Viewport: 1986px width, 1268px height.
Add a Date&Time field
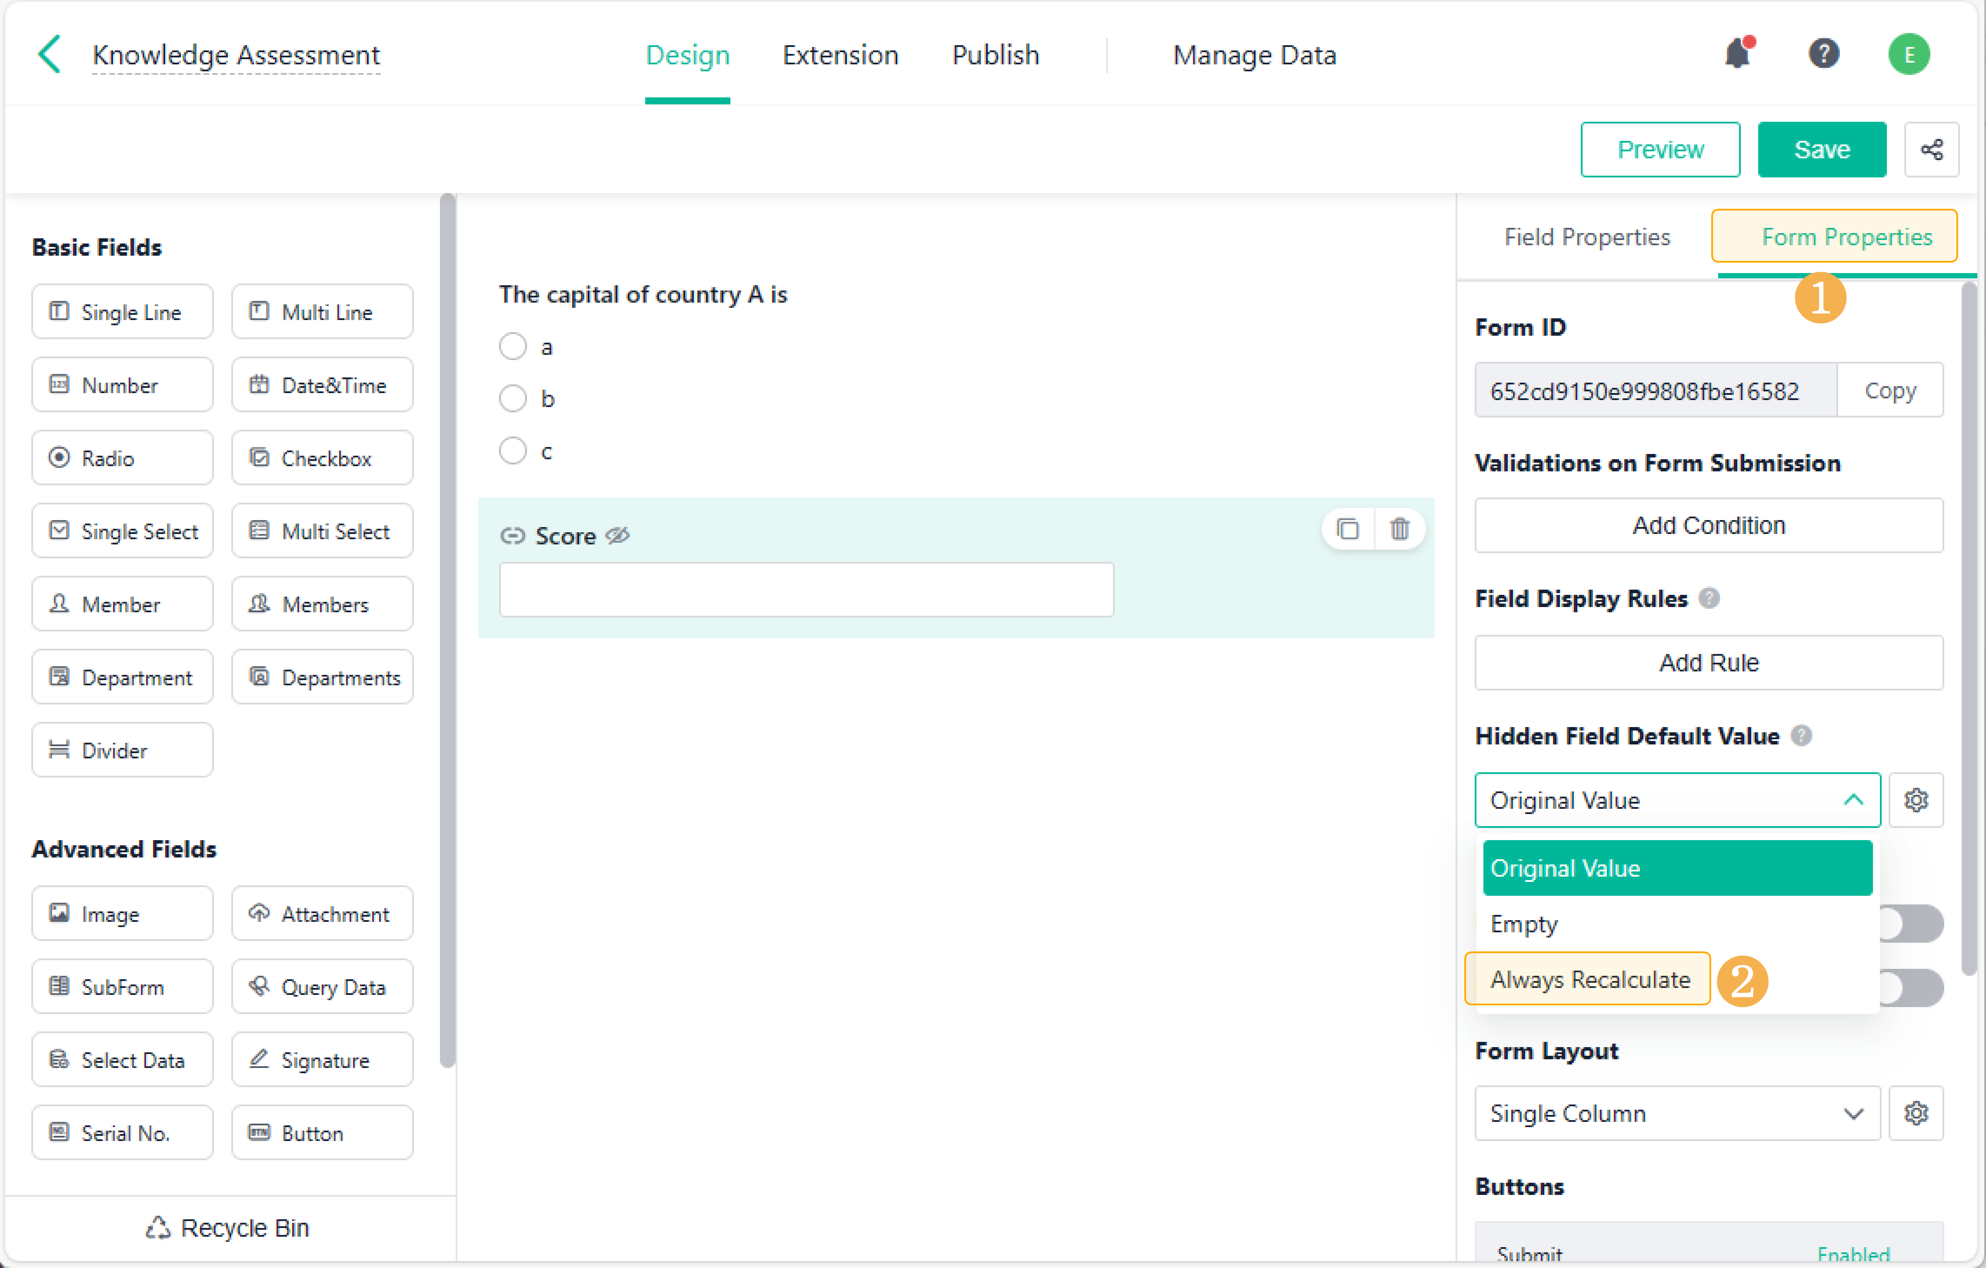pos(323,384)
